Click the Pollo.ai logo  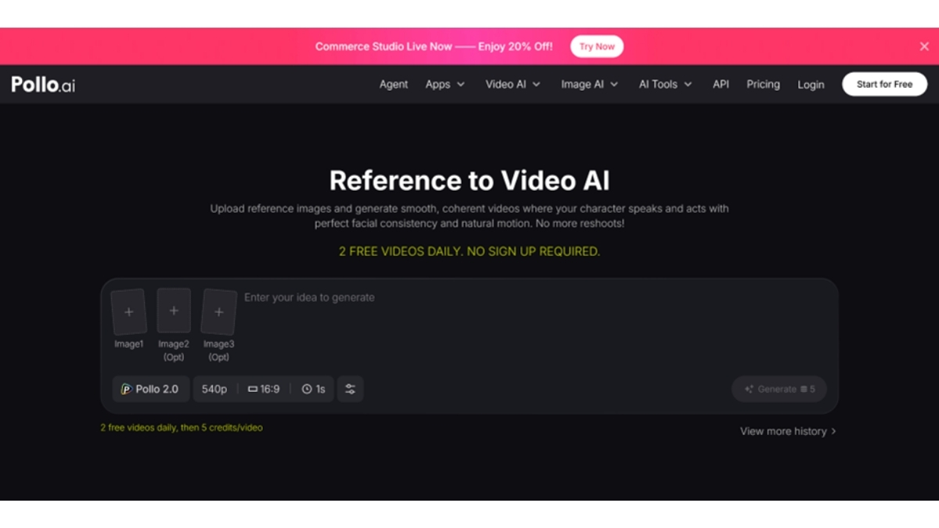coord(43,84)
